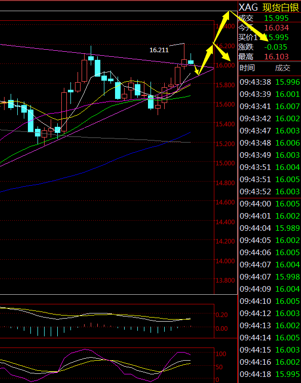The width and height of the screenshot is (301, 383).
Task: Select the tick row at 09:43:47
Action: (x=270, y=131)
